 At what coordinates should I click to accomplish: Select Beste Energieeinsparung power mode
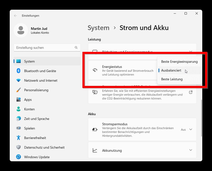click(179, 62)
